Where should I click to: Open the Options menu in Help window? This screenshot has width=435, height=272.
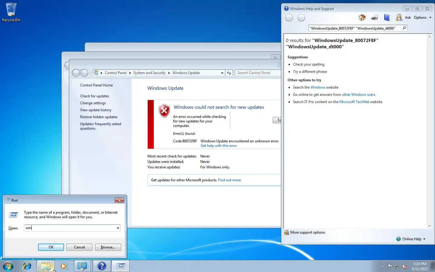(x=423, y=18)
